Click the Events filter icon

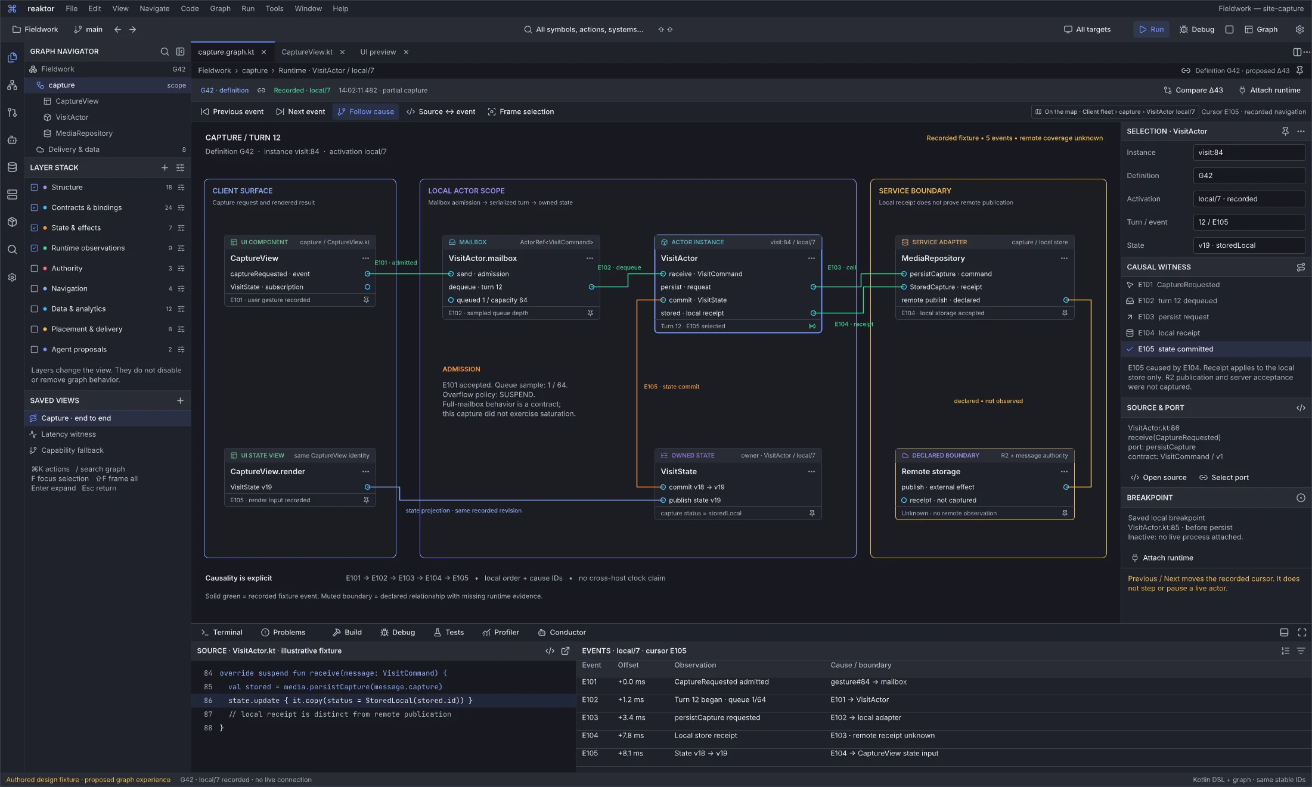click(x=1301, y=651)
